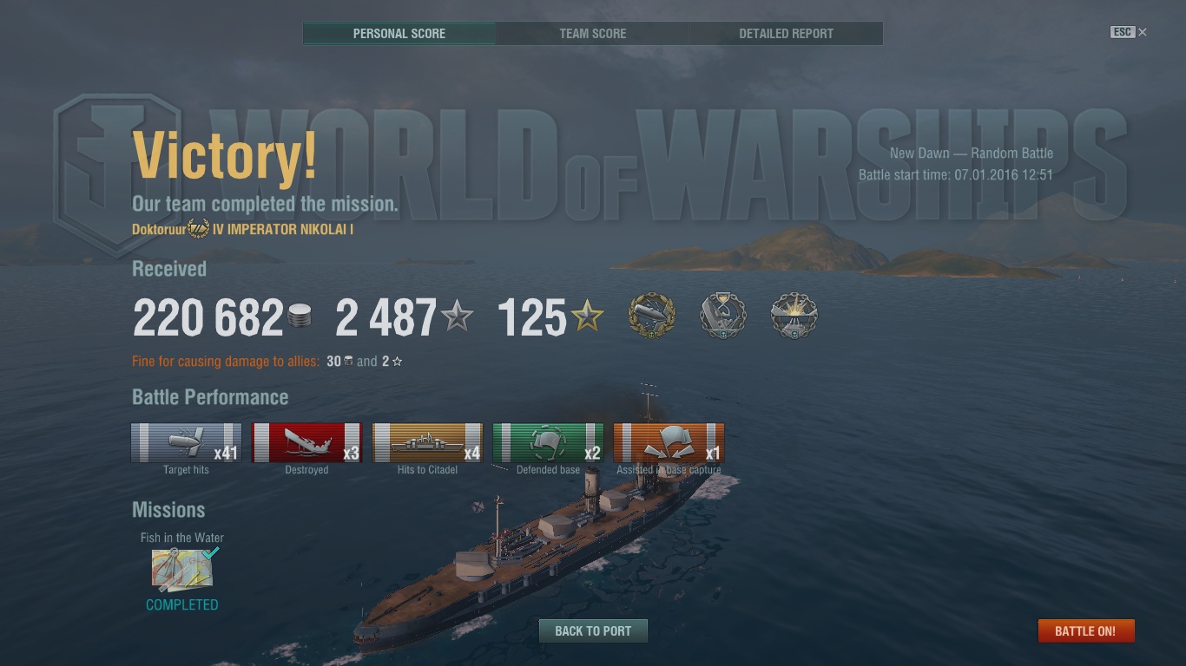Click the Target hits x41 ribbon
Screen dimensions: 1186x666
tap(186, 443)
